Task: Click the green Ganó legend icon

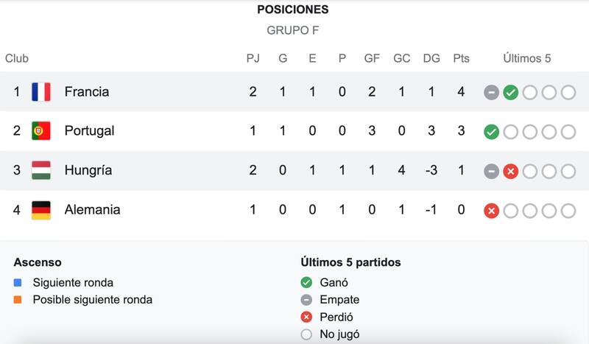Action: pos(306,282)
